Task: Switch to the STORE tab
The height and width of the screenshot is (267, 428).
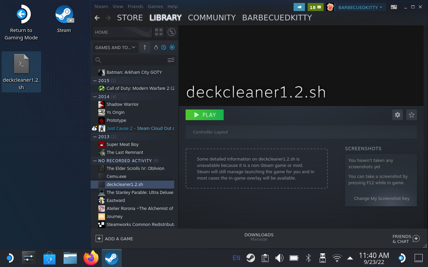Action: click(x=130, y=18)
